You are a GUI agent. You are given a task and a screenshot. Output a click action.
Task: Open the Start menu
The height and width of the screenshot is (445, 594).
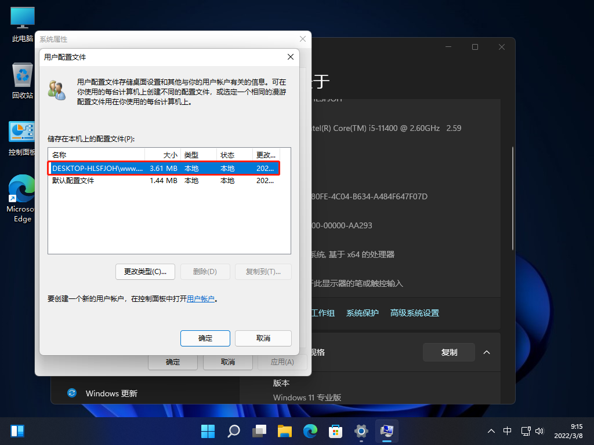point(208,431)
